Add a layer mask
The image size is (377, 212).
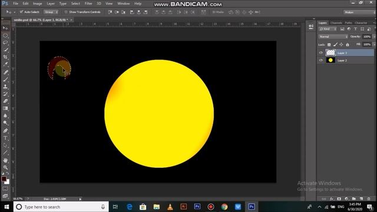pos(339,199)
